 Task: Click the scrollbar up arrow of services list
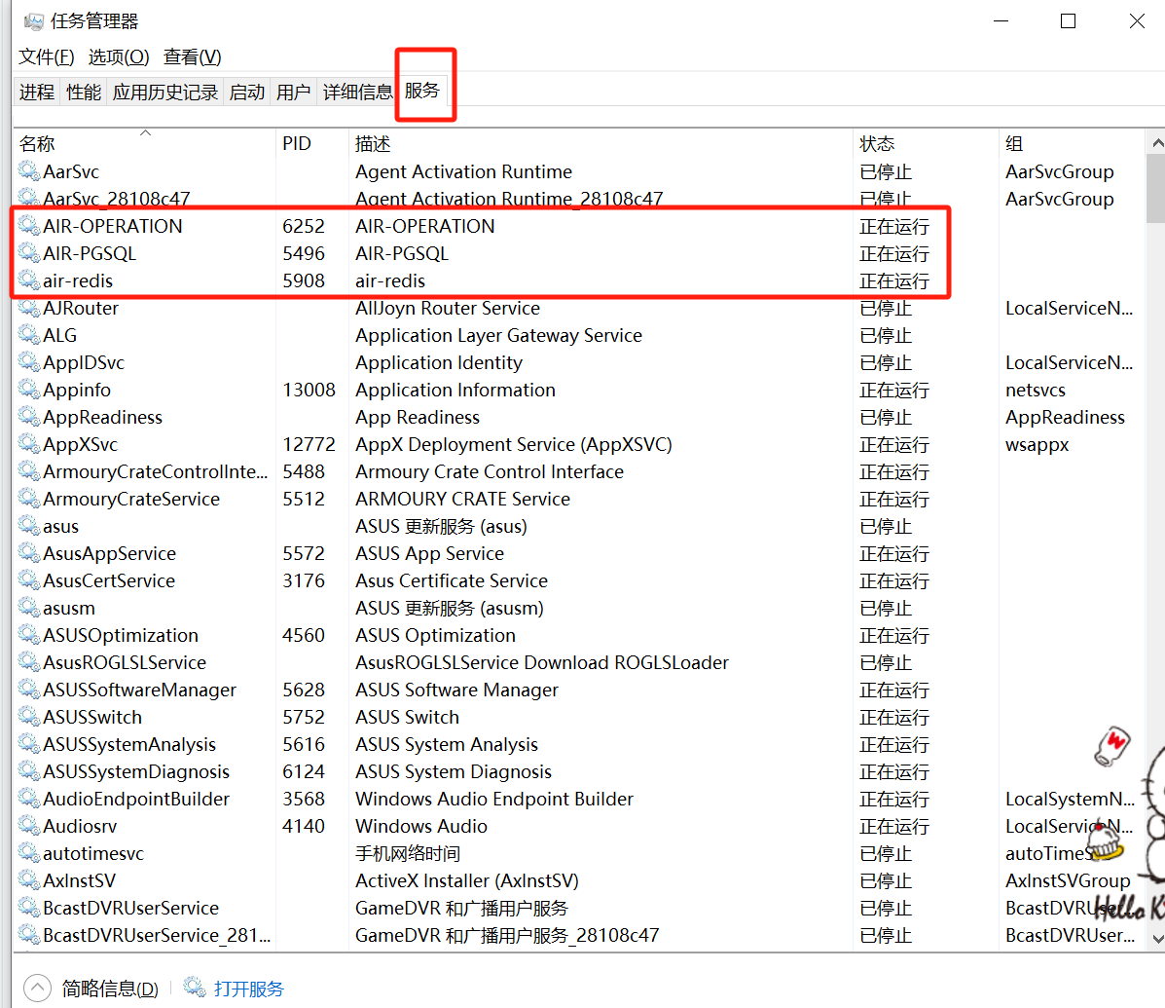(x=1156, y=142)
